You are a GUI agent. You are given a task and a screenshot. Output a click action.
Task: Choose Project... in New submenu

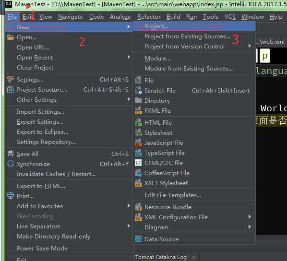tap(194, 26)
